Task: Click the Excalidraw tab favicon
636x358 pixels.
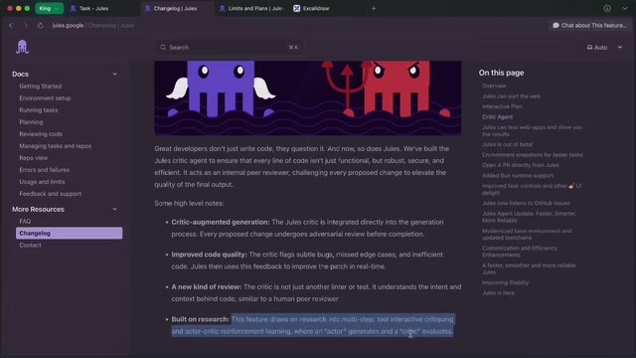Action: (x=296, y=8)
